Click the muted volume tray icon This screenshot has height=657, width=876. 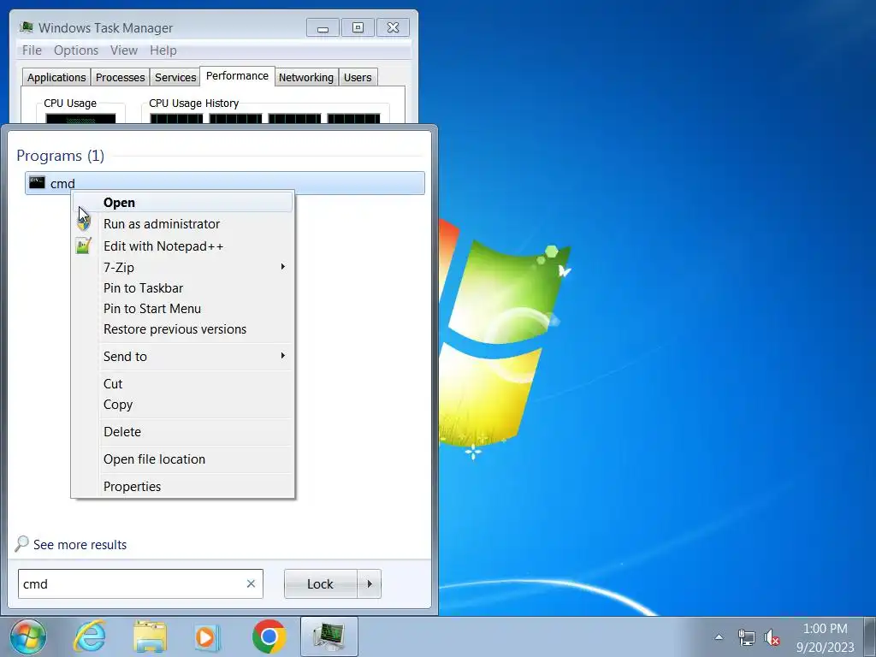[772, 637]
